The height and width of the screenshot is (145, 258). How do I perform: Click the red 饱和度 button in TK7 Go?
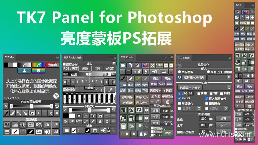click(x=52, y=65)
